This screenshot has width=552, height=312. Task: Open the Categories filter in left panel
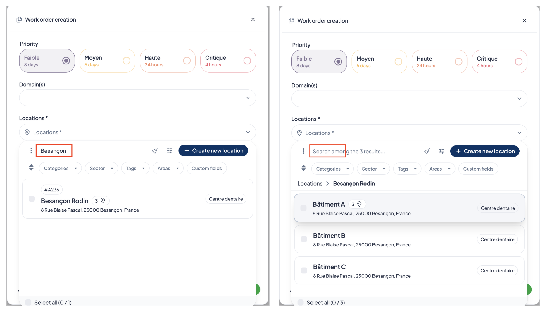coord(60,168)
